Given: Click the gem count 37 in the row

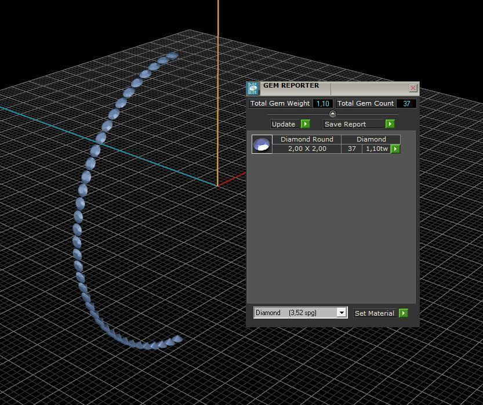Looking at the screenshot, I should tap(352, 149).
